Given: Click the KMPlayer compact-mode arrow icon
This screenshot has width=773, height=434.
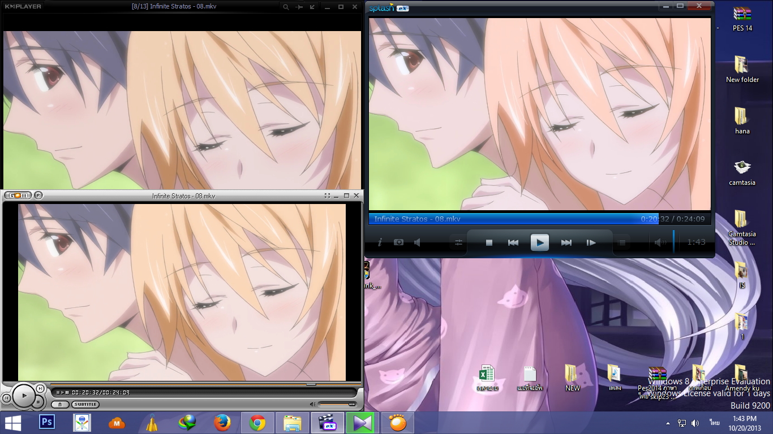Looking at the screenshot, I should [x=313, y=7].
